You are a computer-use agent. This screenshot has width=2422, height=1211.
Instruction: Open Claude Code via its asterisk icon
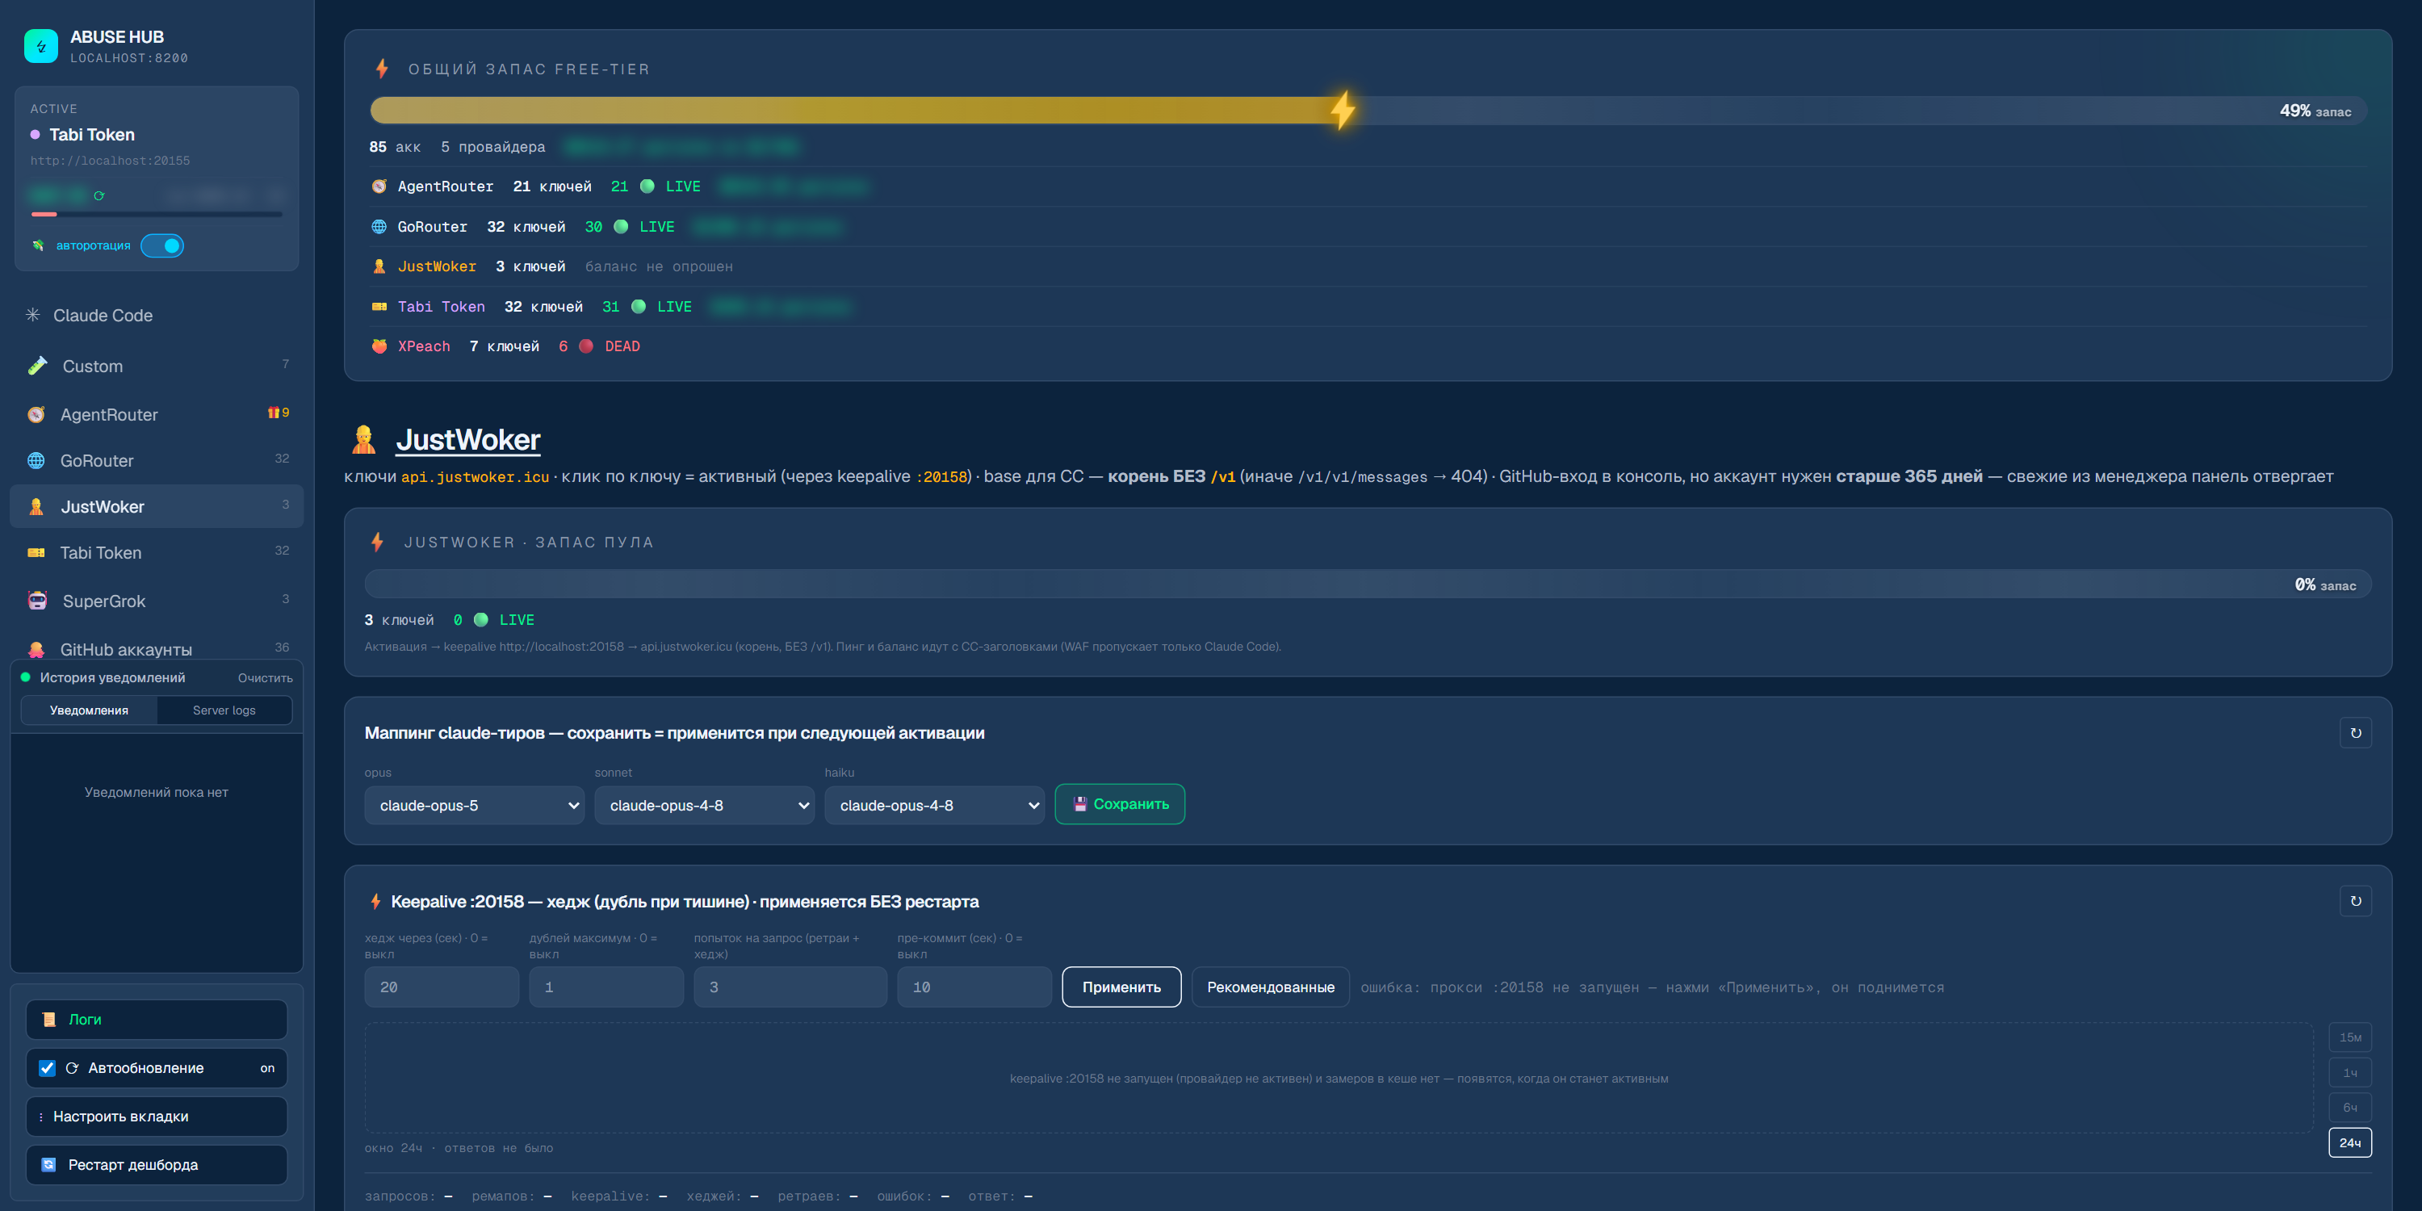tap(33, 315)
